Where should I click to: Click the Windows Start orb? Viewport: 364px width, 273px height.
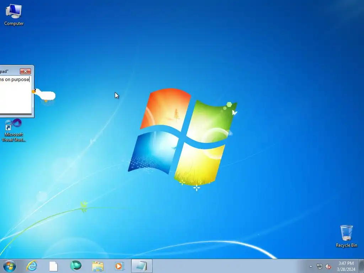(10, 266)
